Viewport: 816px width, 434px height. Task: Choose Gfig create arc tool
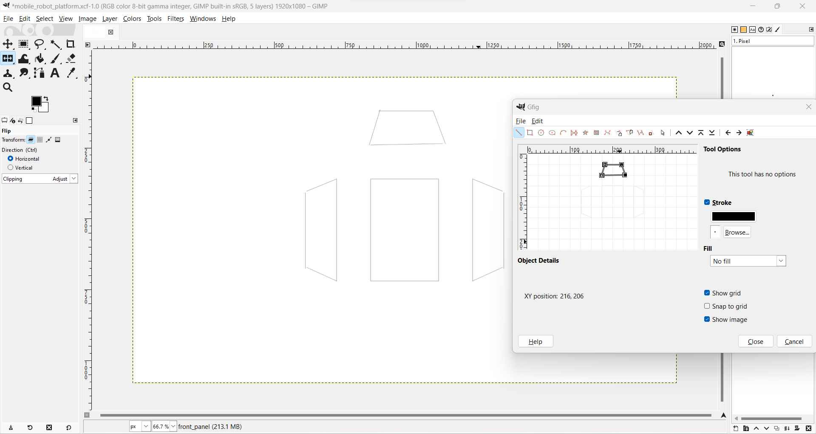(x=563, y=133)
